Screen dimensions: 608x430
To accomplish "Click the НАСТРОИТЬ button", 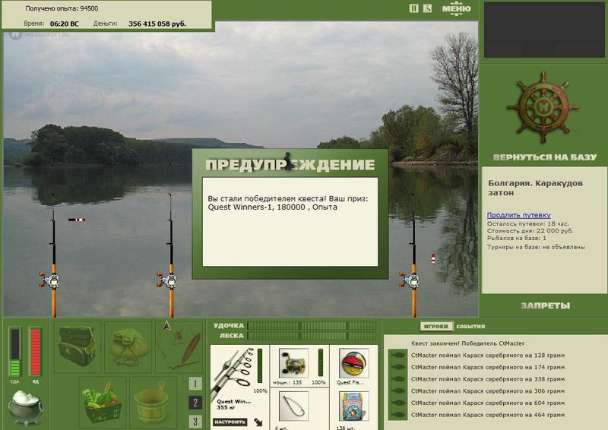I will pyautogui.click(x=230, y=422).
